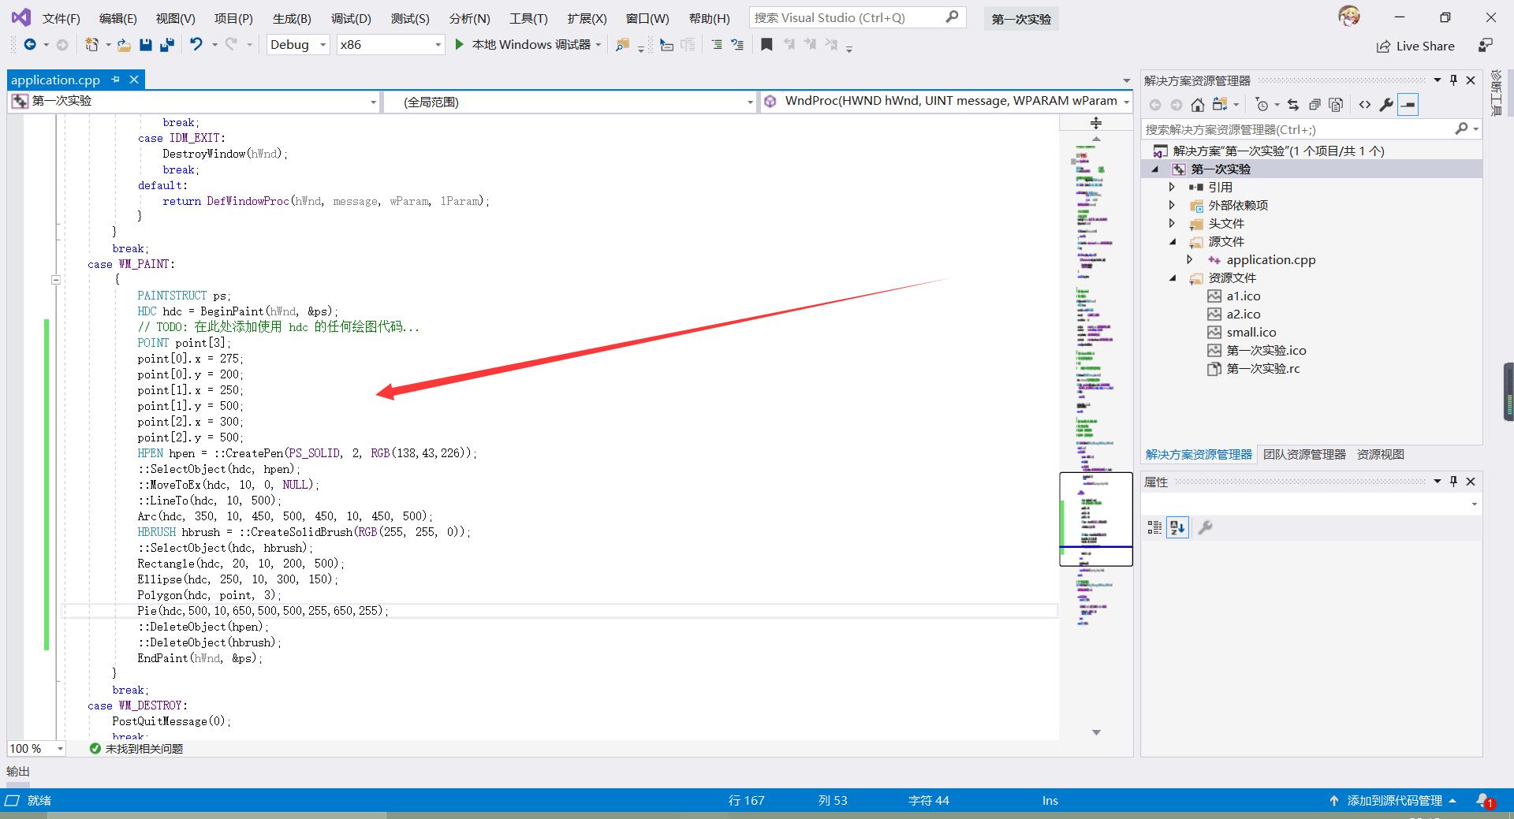Image resolution: width=1514 pixels, height=819 pixels.
Task: Open the feedback icon at top right
Action: [x=1486, y=46]
